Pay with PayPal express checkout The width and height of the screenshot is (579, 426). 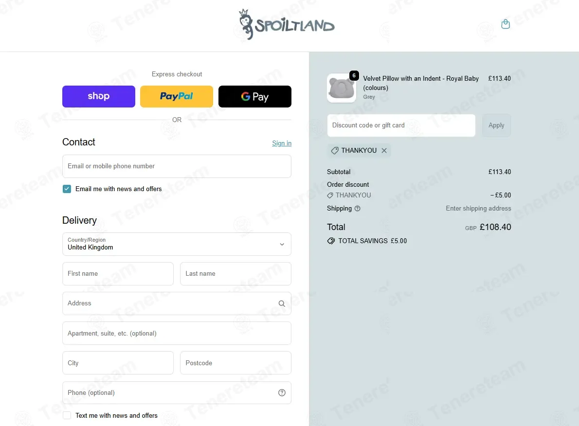point(177,96)
